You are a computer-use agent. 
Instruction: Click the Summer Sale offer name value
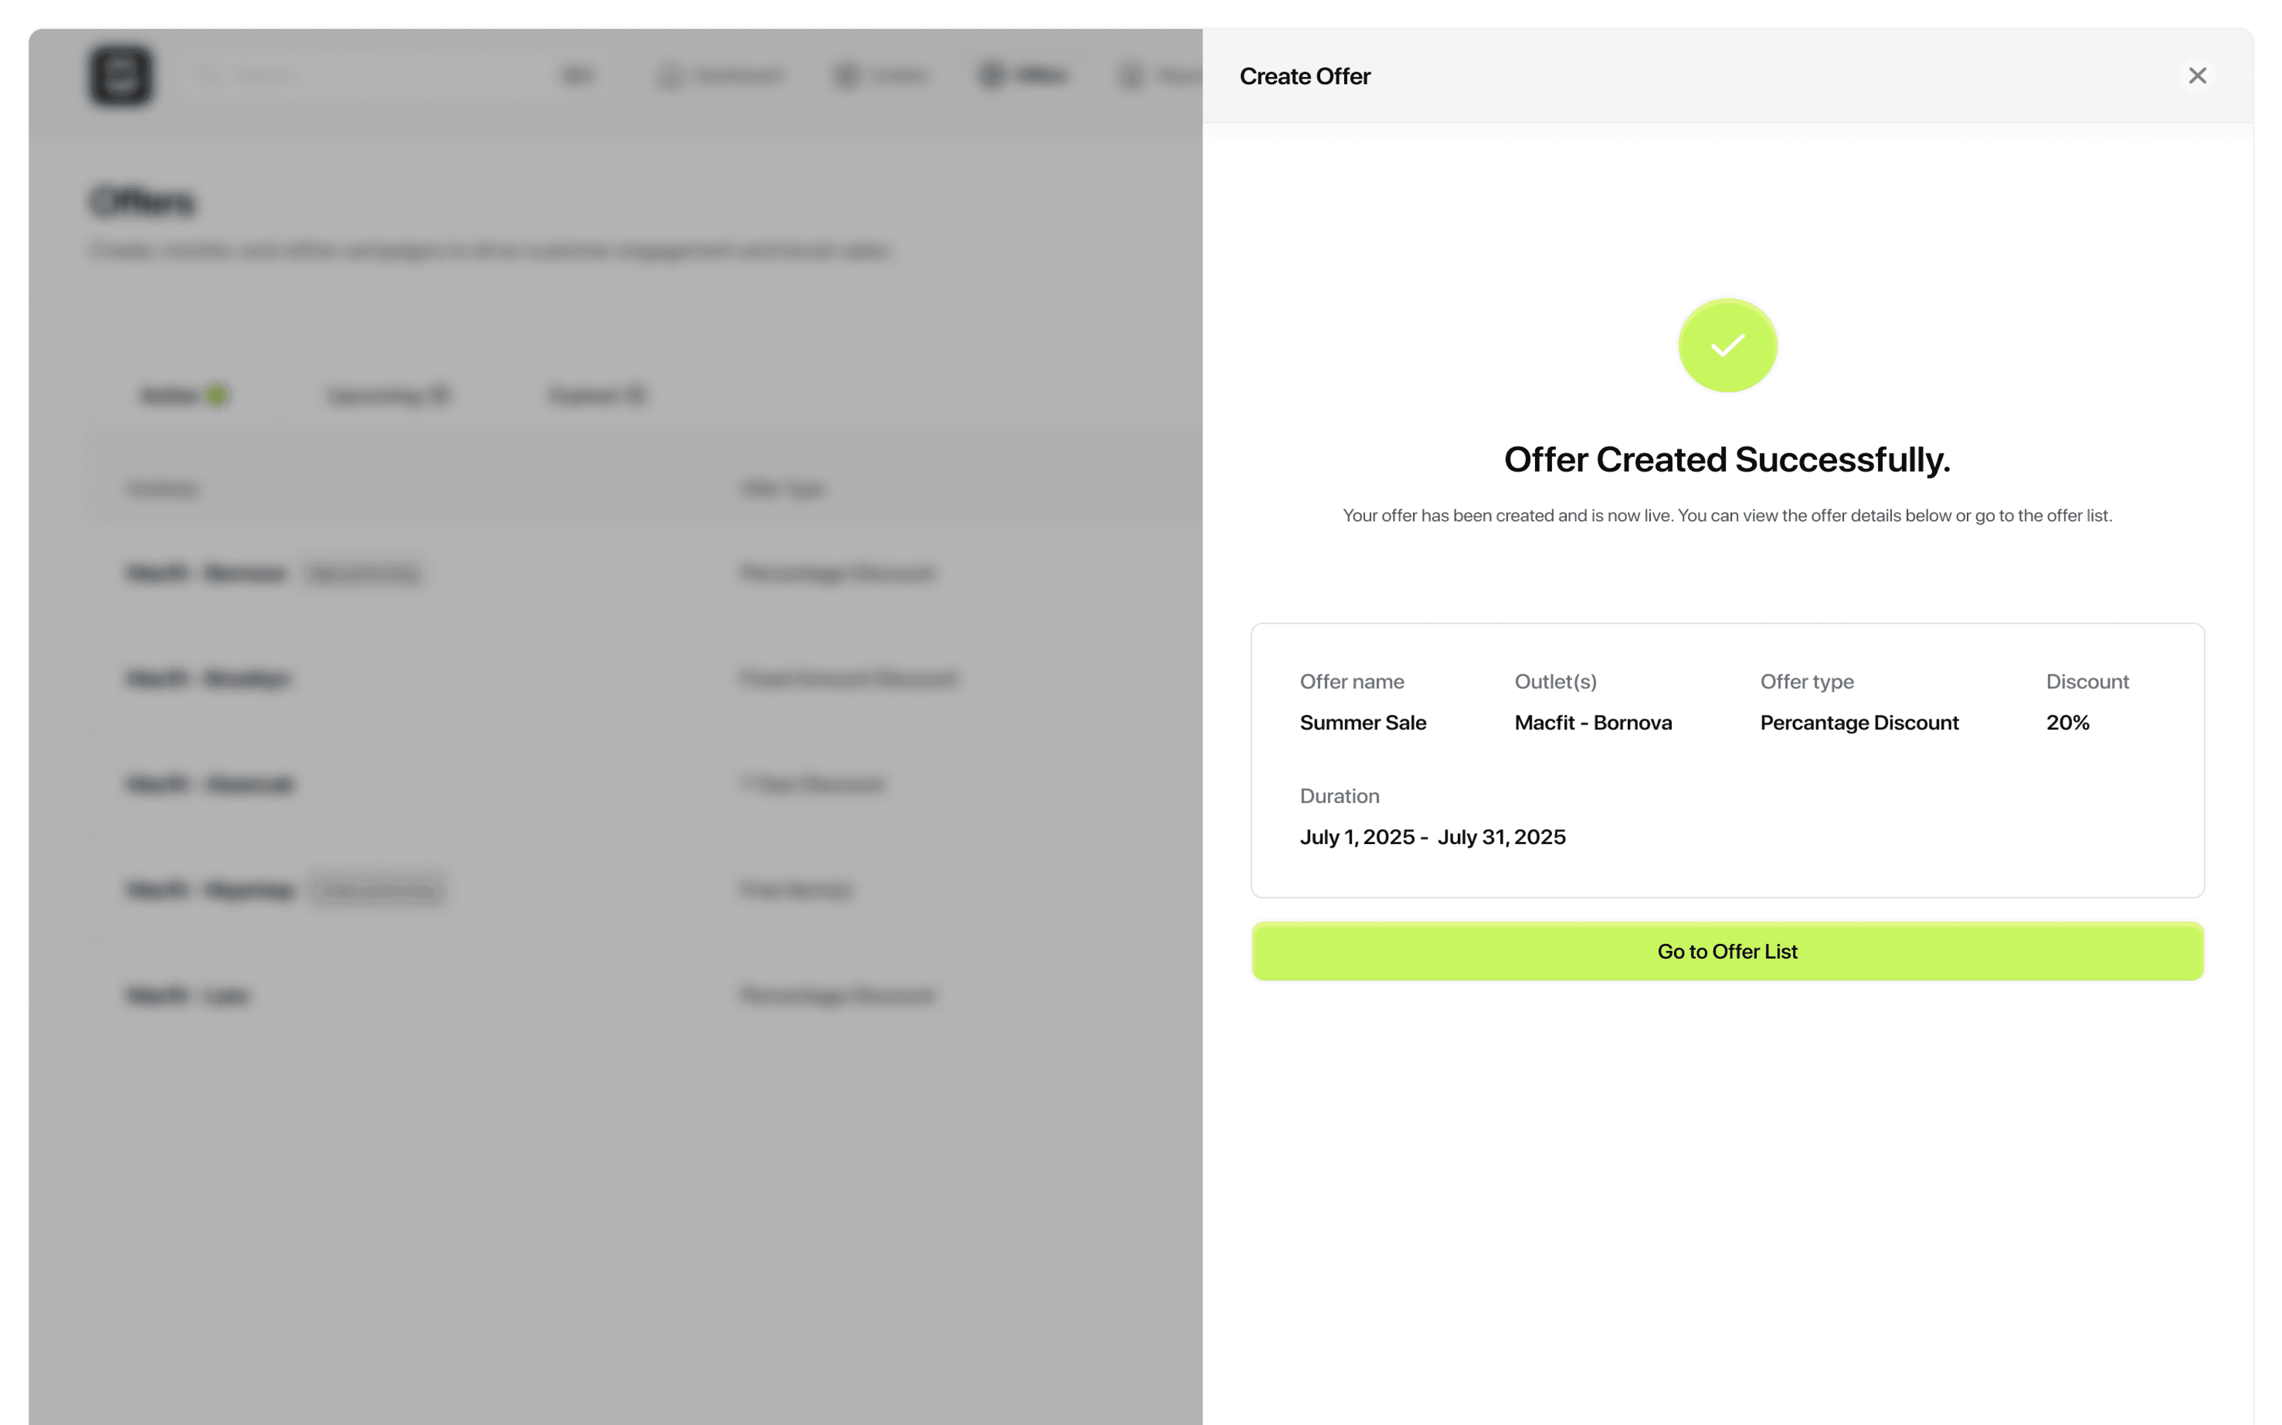(x=1362, y=723)
